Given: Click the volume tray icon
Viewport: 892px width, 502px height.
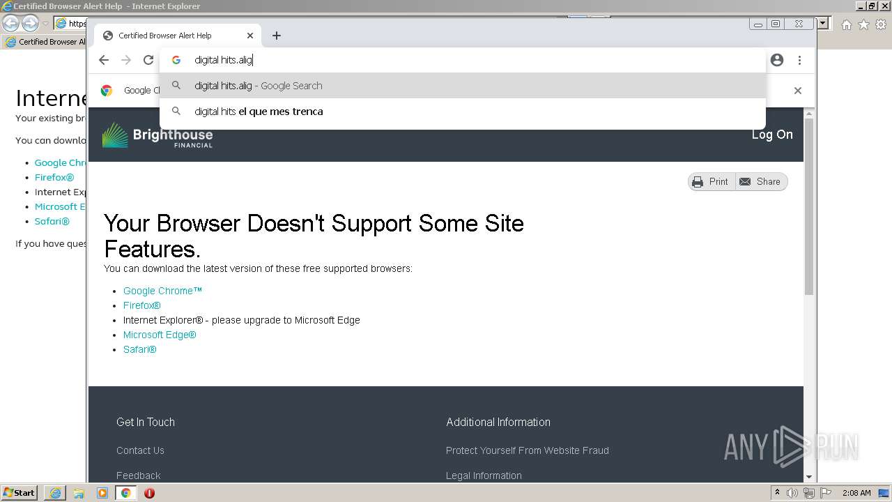Looking at the screenshot, I should coord(792,493).
